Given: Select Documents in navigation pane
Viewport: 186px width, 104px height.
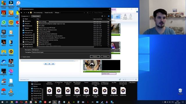Looking at the screenshot, I should (x=28, y=21).
